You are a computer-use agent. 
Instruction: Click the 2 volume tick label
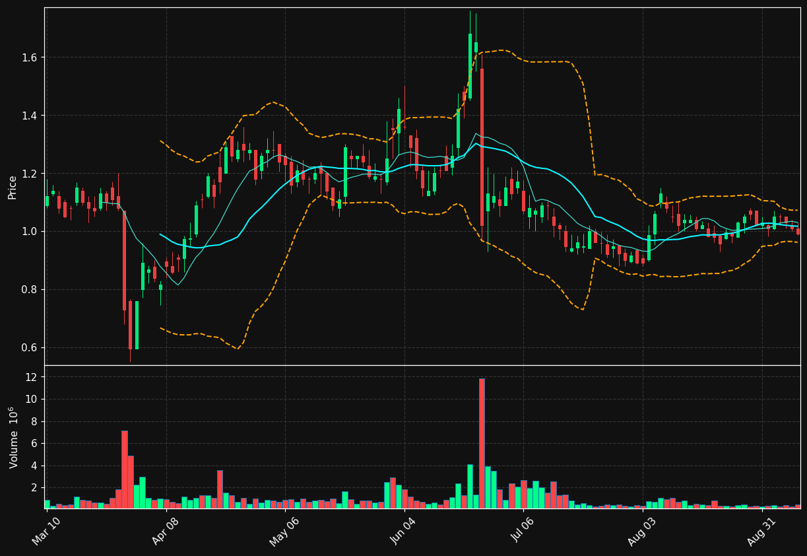pyautogui.click(x=36, y=488)
